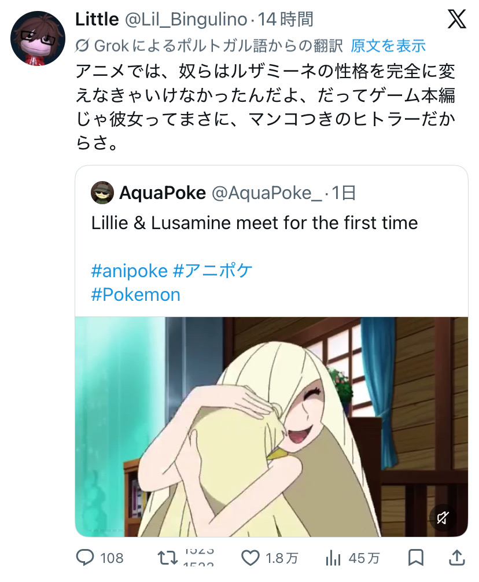Tap the repost arrows icon
Image resolution: width=479 pixels, height=582 pixels.
(x=168, y=558)
